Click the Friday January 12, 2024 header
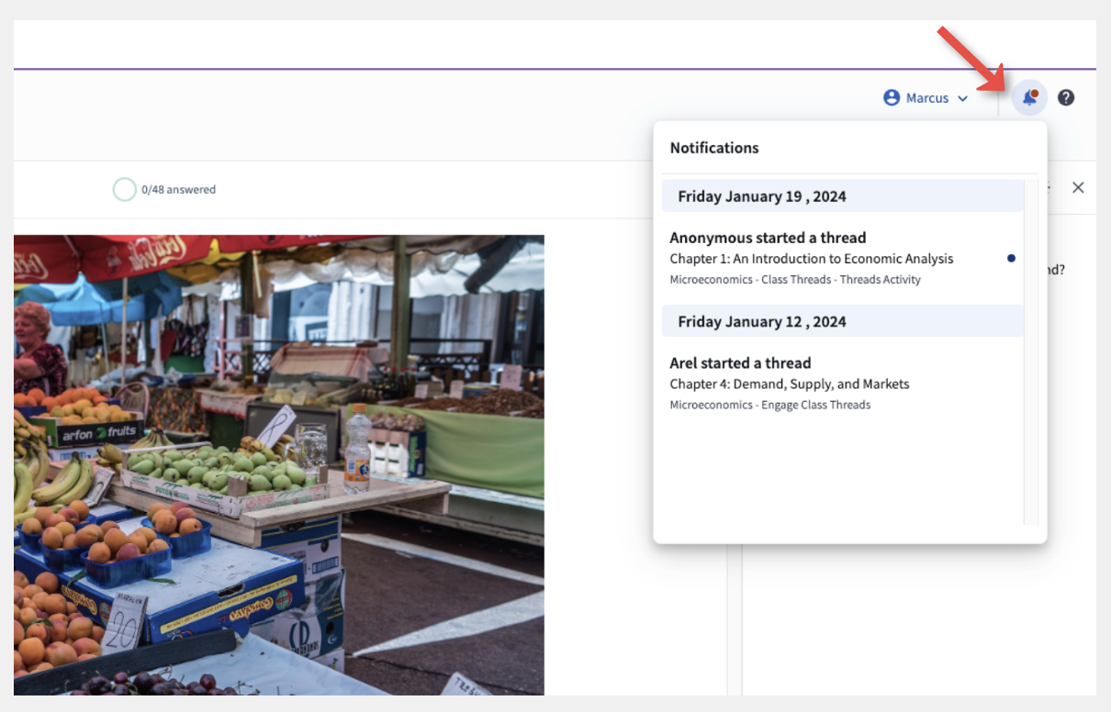 pos(761,322)
